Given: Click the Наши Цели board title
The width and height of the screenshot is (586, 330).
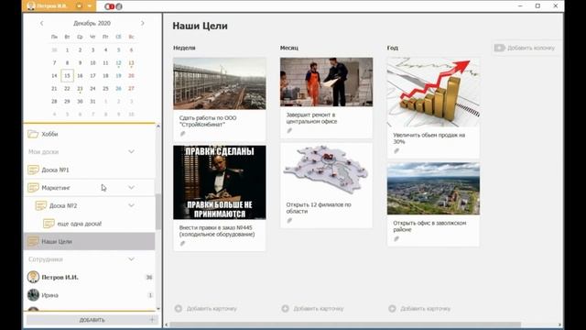Looking at the screenshot, I should 200,26.
